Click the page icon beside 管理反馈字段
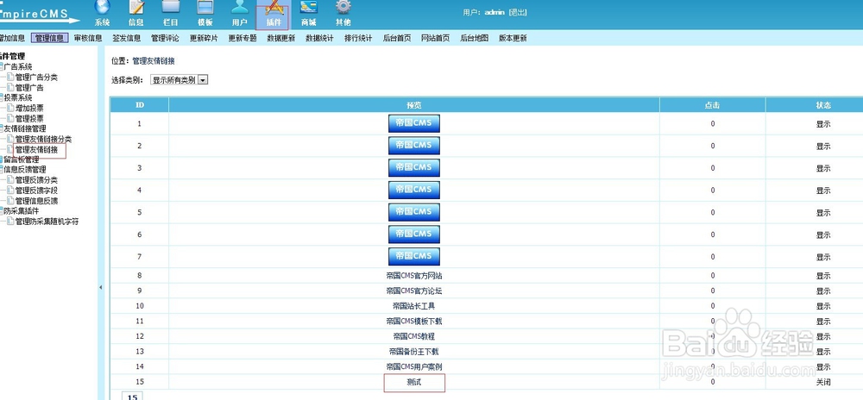Screen dimensions: 863x400 pyautogui.click(x=10, y=191)
